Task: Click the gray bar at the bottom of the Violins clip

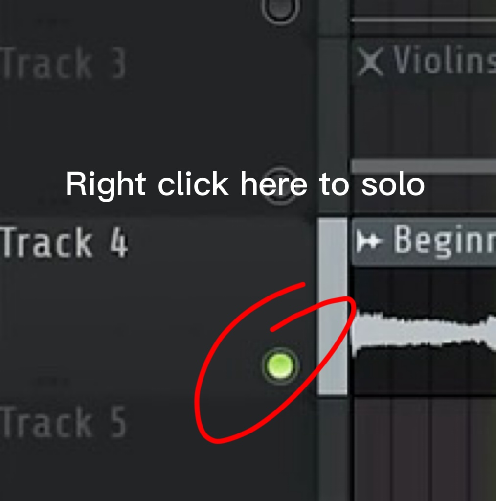Action: coord(424,166)
